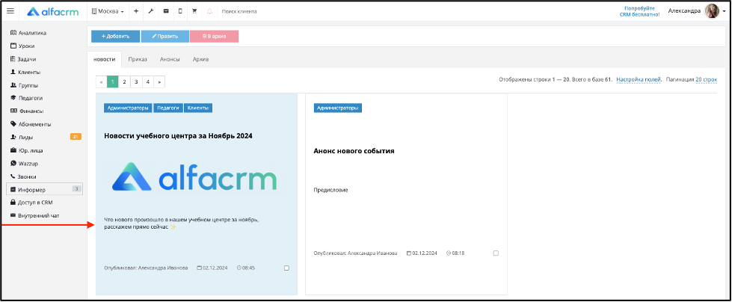Click the Предисловие text in Анонс card
The image size is (732, 302).
[330, 190]
